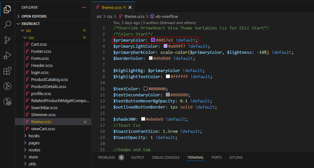This screenshot has width=314, height=168.
Task: Open Footer.scss in the explorer
Action: [x=53, y=51]
